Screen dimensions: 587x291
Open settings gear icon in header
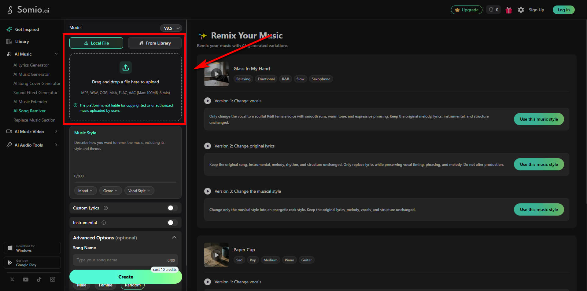click(x=521, y=10)
